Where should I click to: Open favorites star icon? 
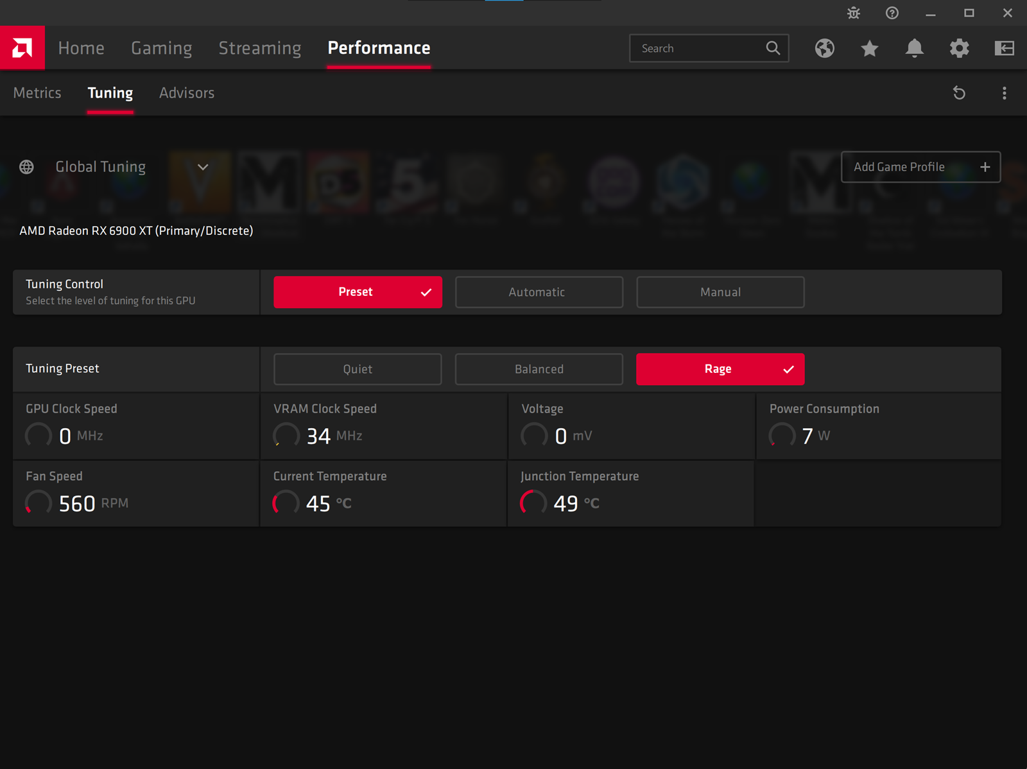pos(870,48)
